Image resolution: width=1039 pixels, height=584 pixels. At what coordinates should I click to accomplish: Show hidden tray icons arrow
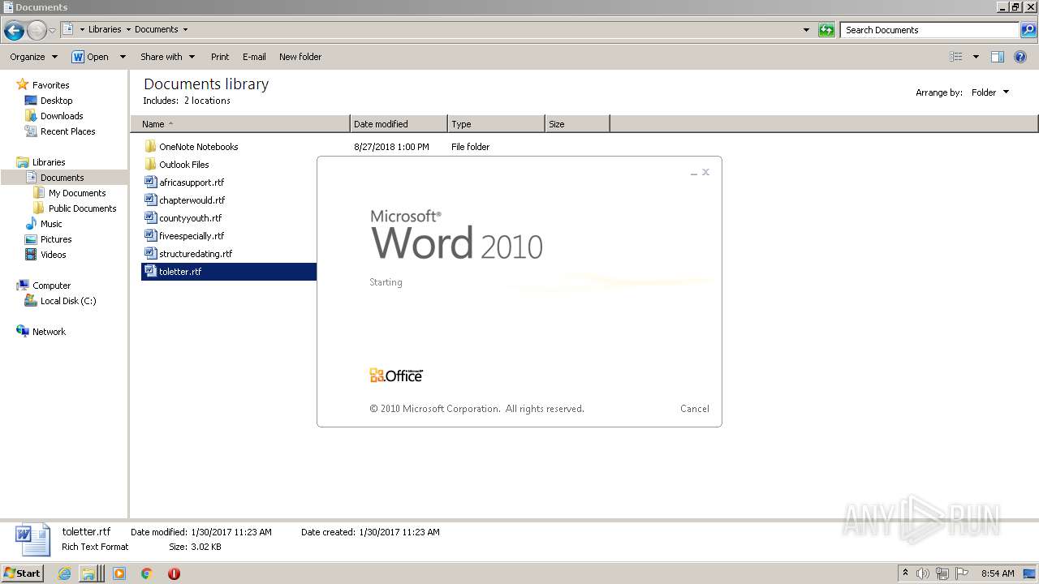(x=906, y=573)
